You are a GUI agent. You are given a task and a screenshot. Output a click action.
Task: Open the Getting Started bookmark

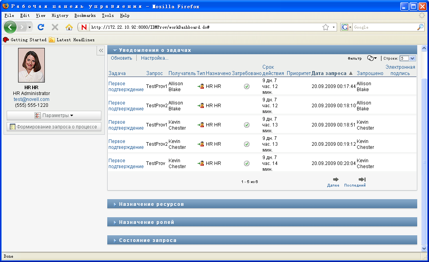click(25, 40)
